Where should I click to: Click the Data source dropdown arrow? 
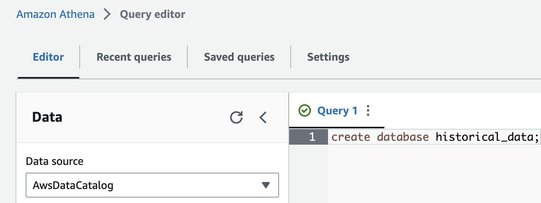[266, 185]
